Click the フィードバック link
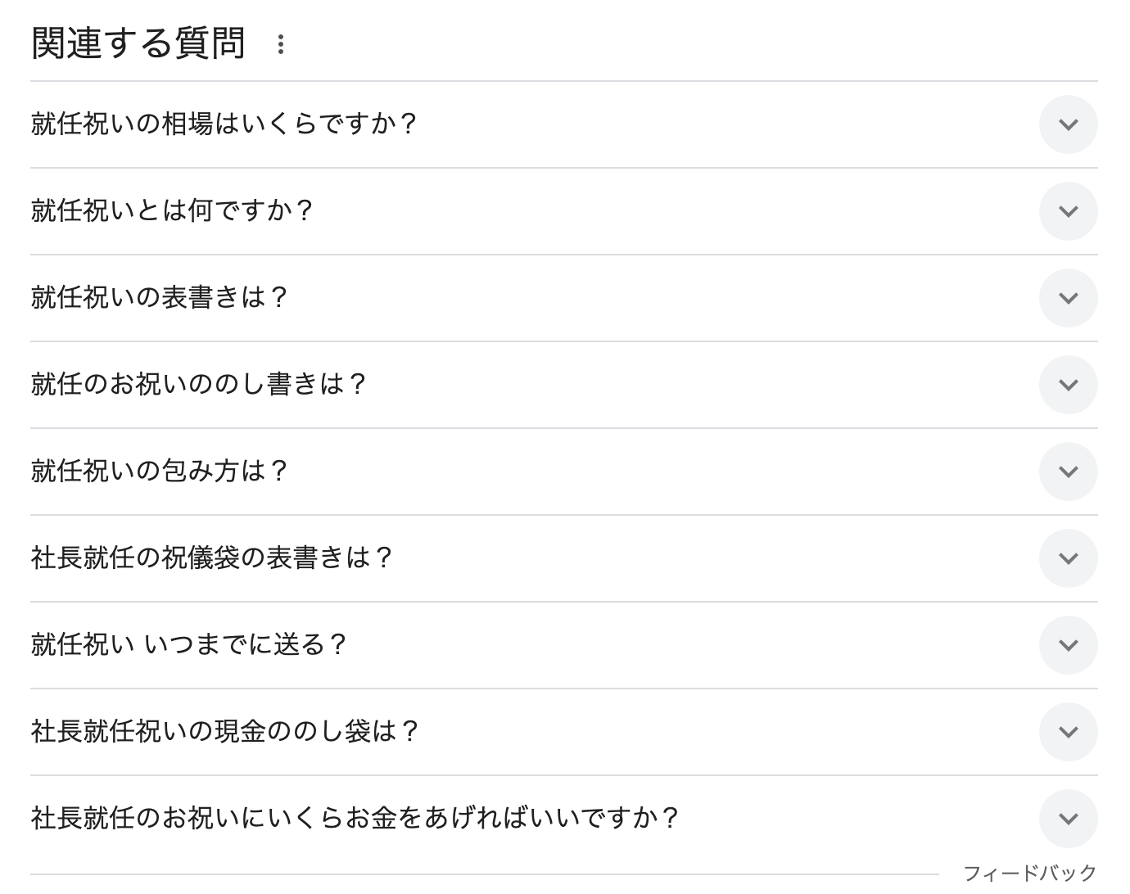 coord(1029,874)
